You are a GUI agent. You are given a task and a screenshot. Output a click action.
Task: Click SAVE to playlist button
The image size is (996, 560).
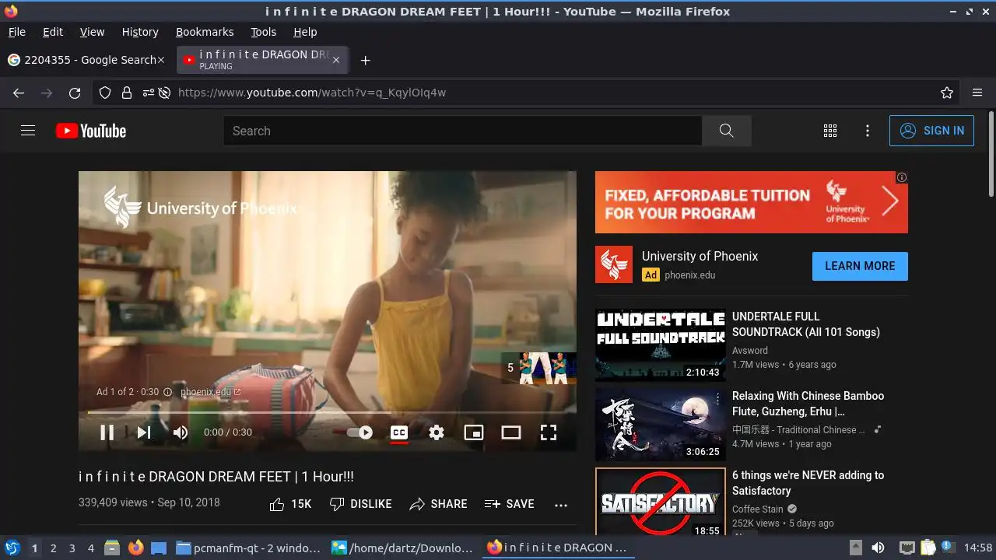[x=510, y=504]
